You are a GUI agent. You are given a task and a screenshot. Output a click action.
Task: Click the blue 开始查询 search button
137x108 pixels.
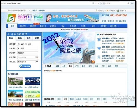(x=25, y=66)
